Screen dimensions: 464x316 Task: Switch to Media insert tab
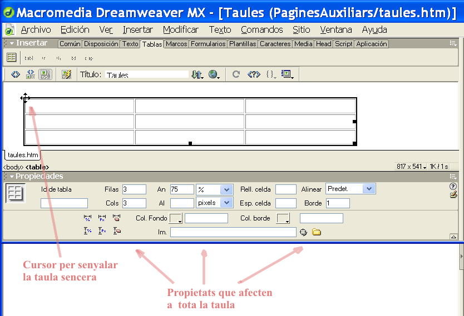pyautogui.click(x=303, y=44)
